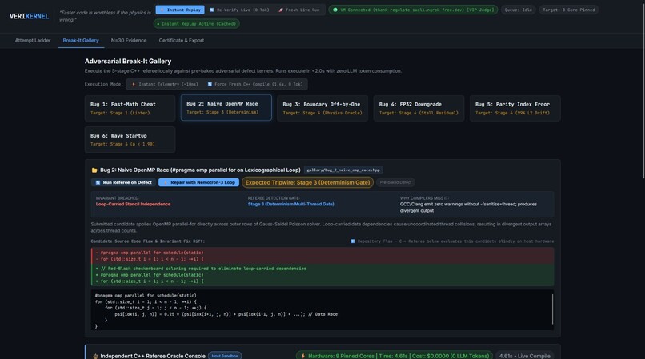
Task: Click the Pre-baked Defect tag
Action: click(395, 182)
